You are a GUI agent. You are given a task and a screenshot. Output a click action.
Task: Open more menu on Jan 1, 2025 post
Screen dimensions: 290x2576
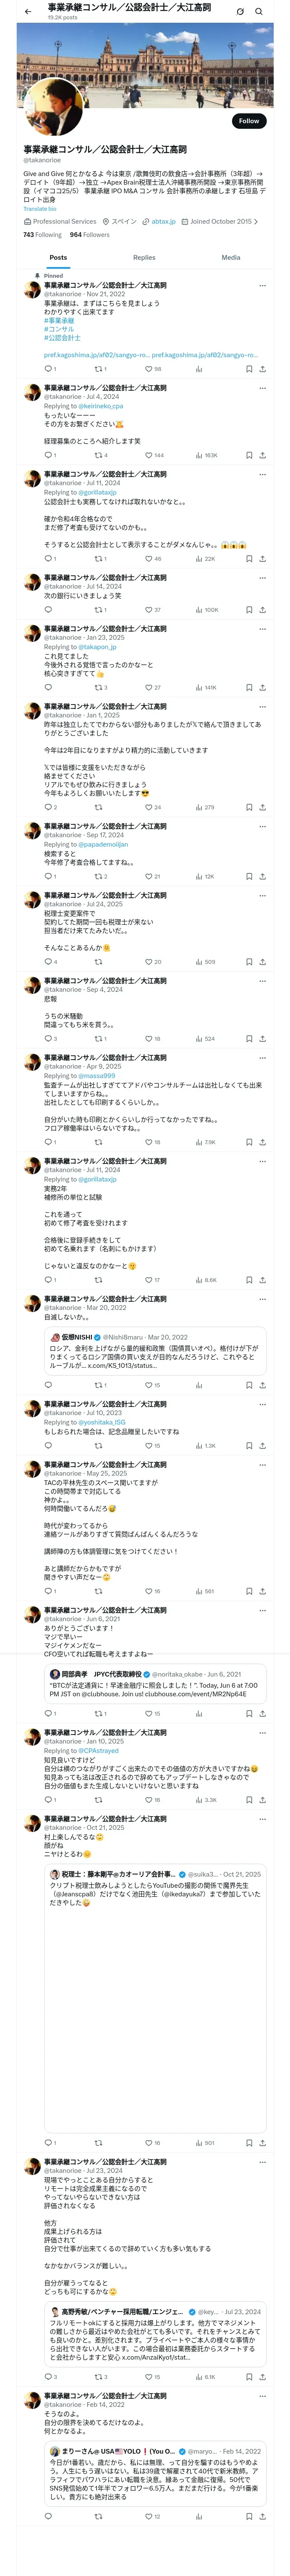point(262,706)
